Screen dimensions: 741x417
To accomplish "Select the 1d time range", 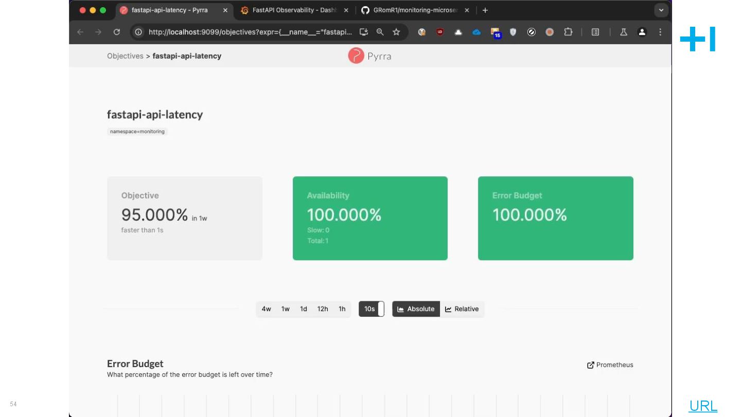I will tap(304, 309).
